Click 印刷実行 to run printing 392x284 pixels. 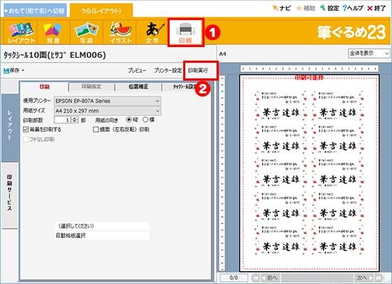pos(197,71)
